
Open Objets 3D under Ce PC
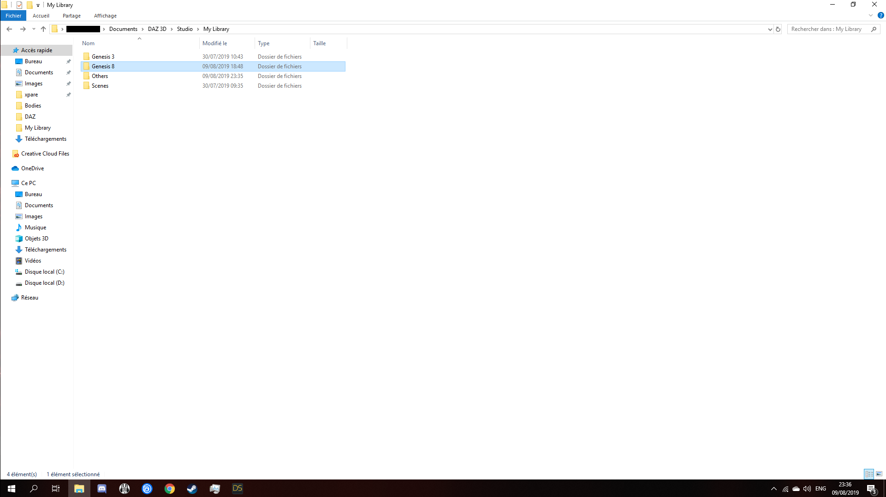[x=36, y=239]
